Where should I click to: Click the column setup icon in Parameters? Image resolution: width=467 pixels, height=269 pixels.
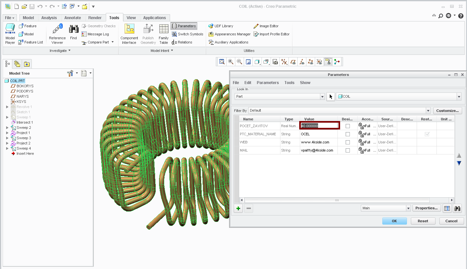click(x=447, y=208)
